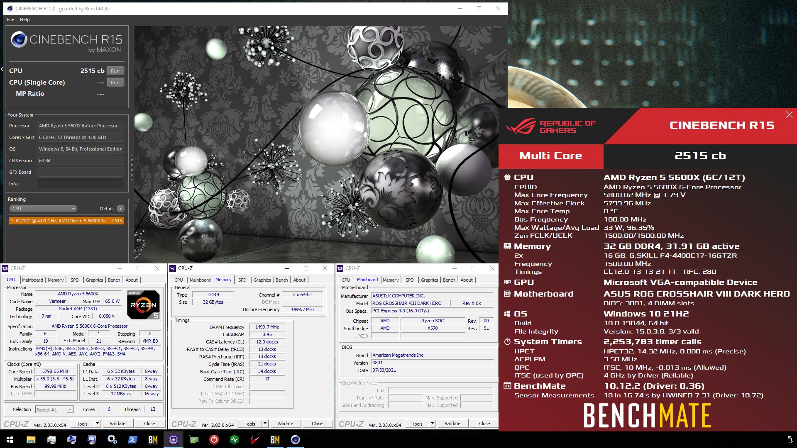
Task: Open Graphics tab in CPU-Z Mainboard window
Action: [430, 280]
